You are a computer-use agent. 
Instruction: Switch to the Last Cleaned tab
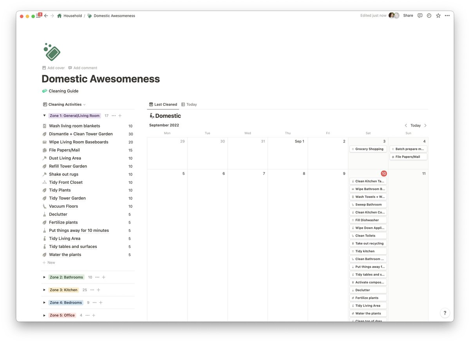163,104
